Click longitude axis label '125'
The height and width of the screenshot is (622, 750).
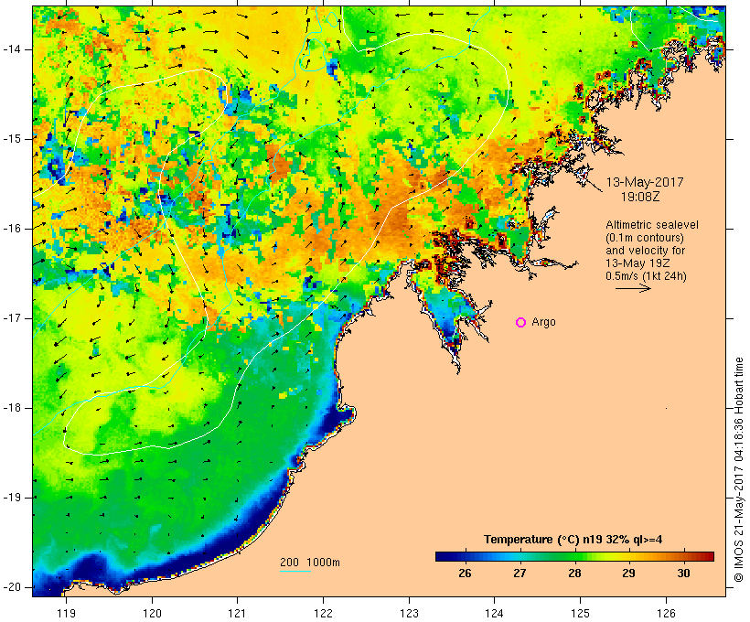580,613
